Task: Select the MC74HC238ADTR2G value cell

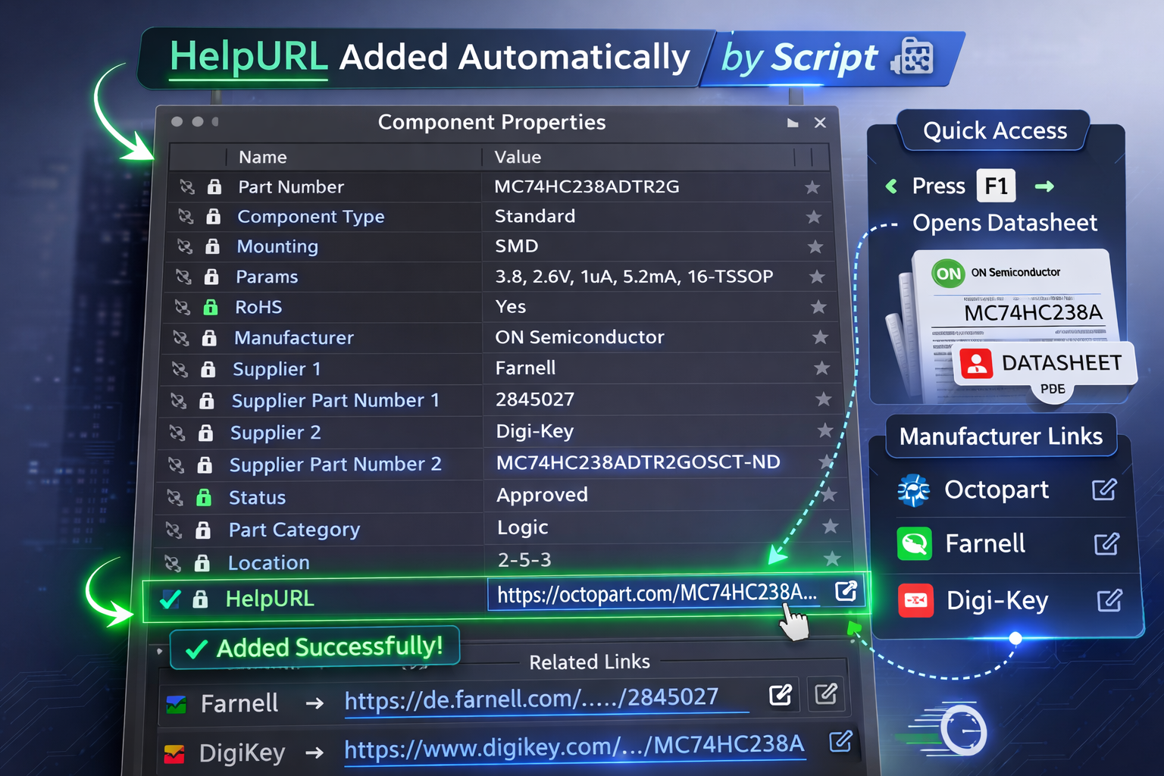Action: click(587, 186)
